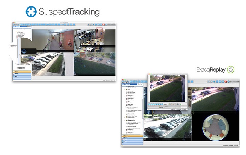This screenshot has height=155, width=246.
Task: Select the fisheye circular camera panel
Action: point(216,127)
